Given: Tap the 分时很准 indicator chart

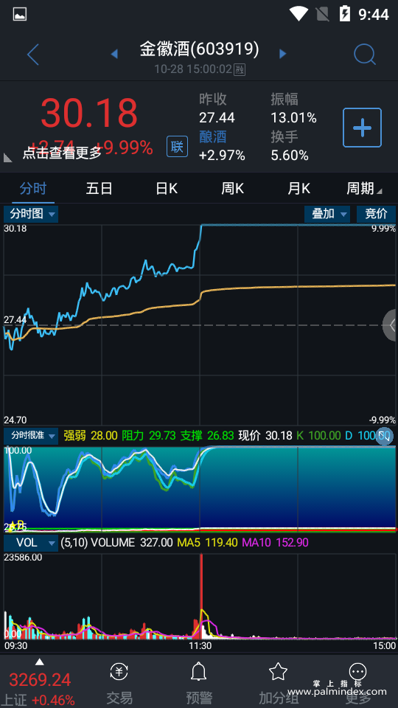Looking at the screenshot, I should (199, 490).
